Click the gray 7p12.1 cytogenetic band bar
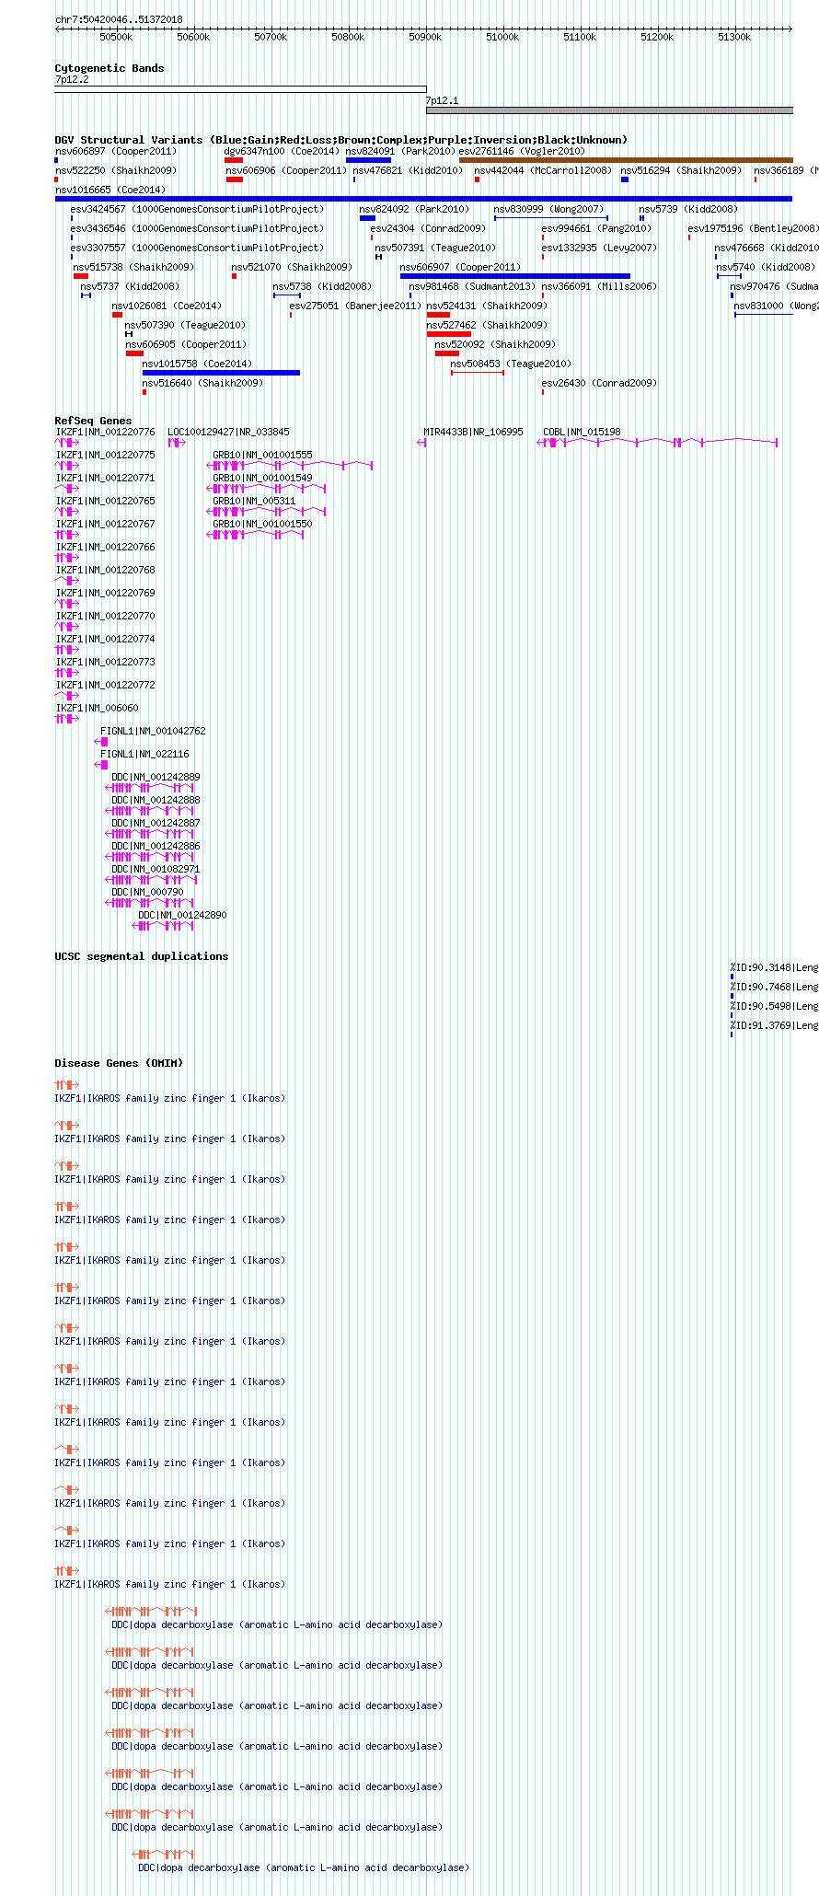819x1896 pixels. click(x=609, y=110)
